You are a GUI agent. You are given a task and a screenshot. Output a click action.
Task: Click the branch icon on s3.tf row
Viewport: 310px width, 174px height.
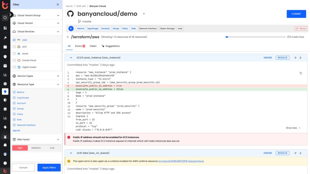tap(295, 153)
